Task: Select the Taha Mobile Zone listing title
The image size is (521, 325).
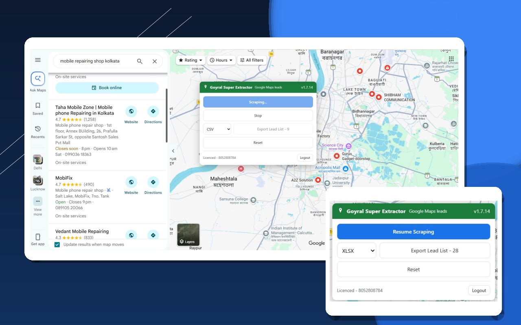Action: click(x=85, y=110)
